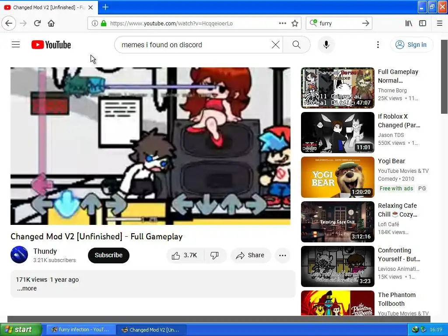
Task: Clear the YouTube search box text
Action: point(276,45)
